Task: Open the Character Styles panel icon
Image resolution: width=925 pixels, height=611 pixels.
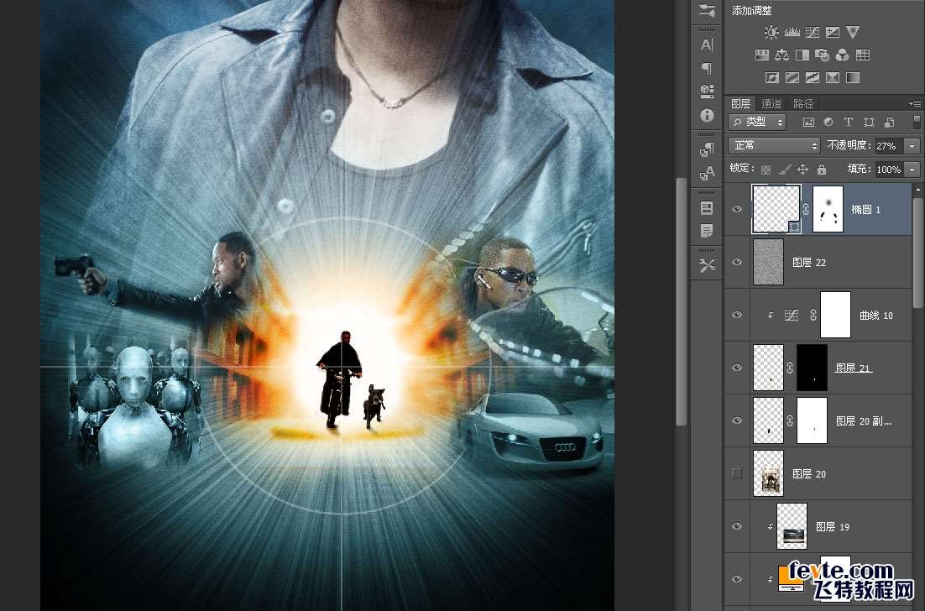Action: coord(707,173)
